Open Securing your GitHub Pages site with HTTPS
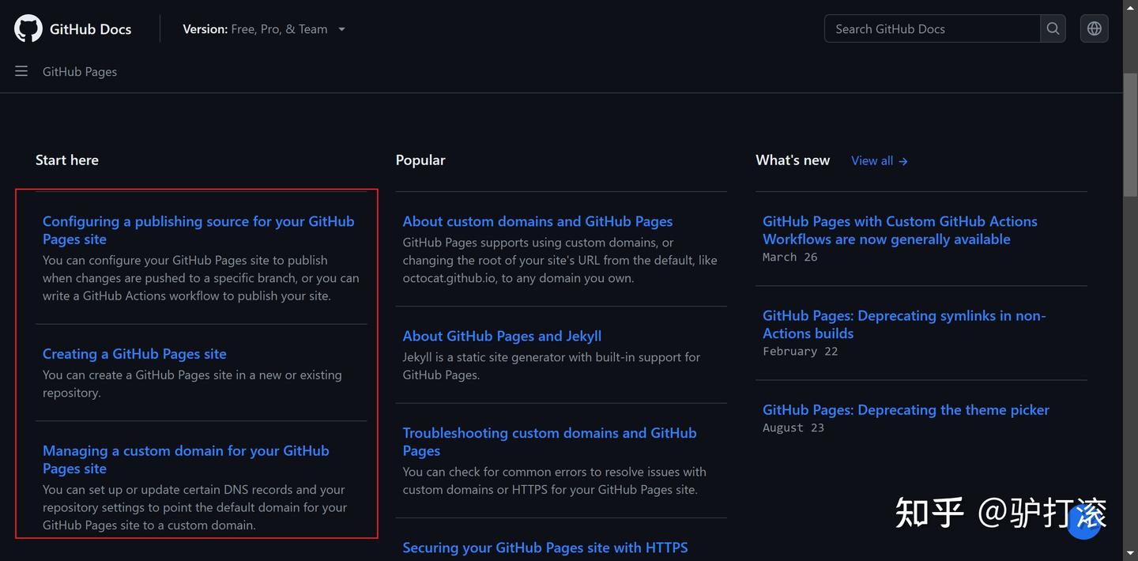 click(x=545, y=548)
